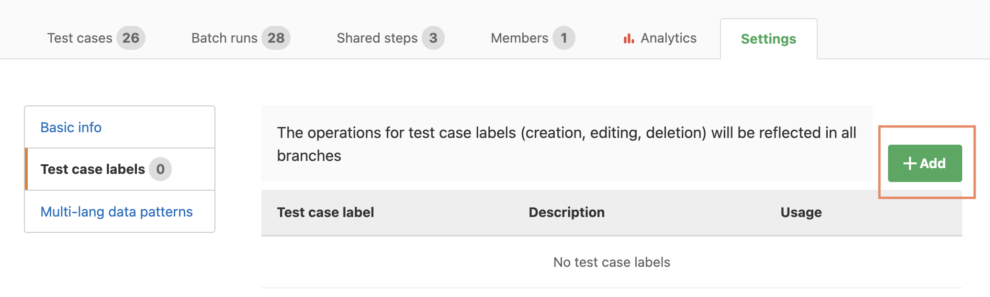Click the Usage column header

pyautogui.click(x=801, y=212)
